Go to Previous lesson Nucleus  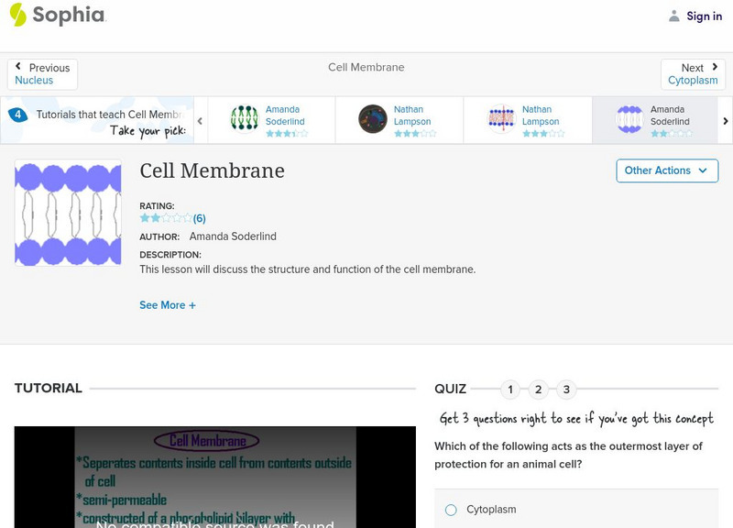point(42,74)
